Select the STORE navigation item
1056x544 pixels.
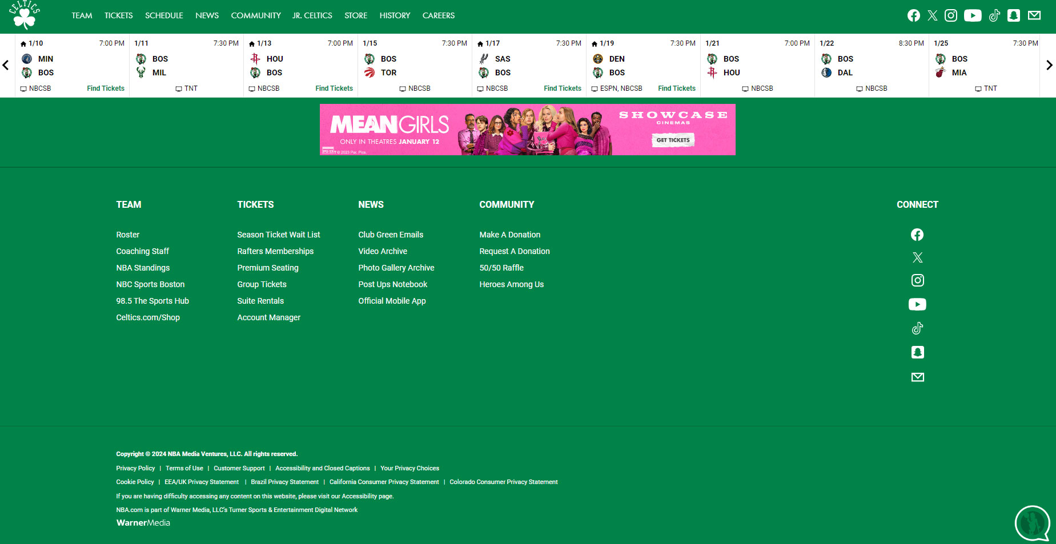point(356,15)
